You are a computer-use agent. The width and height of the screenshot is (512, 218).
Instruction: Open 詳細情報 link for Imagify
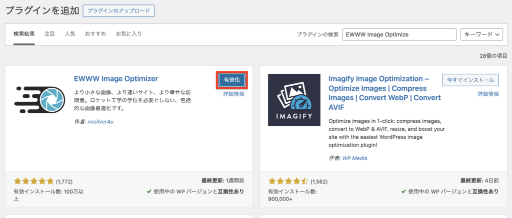[488, 94]
